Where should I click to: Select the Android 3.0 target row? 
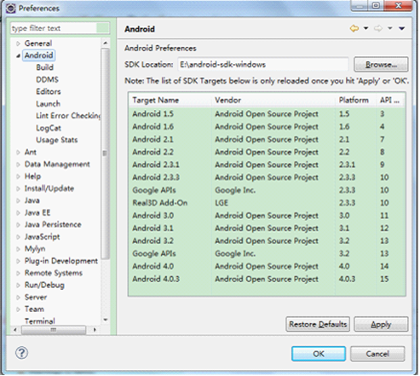click(x=267, y=216)
